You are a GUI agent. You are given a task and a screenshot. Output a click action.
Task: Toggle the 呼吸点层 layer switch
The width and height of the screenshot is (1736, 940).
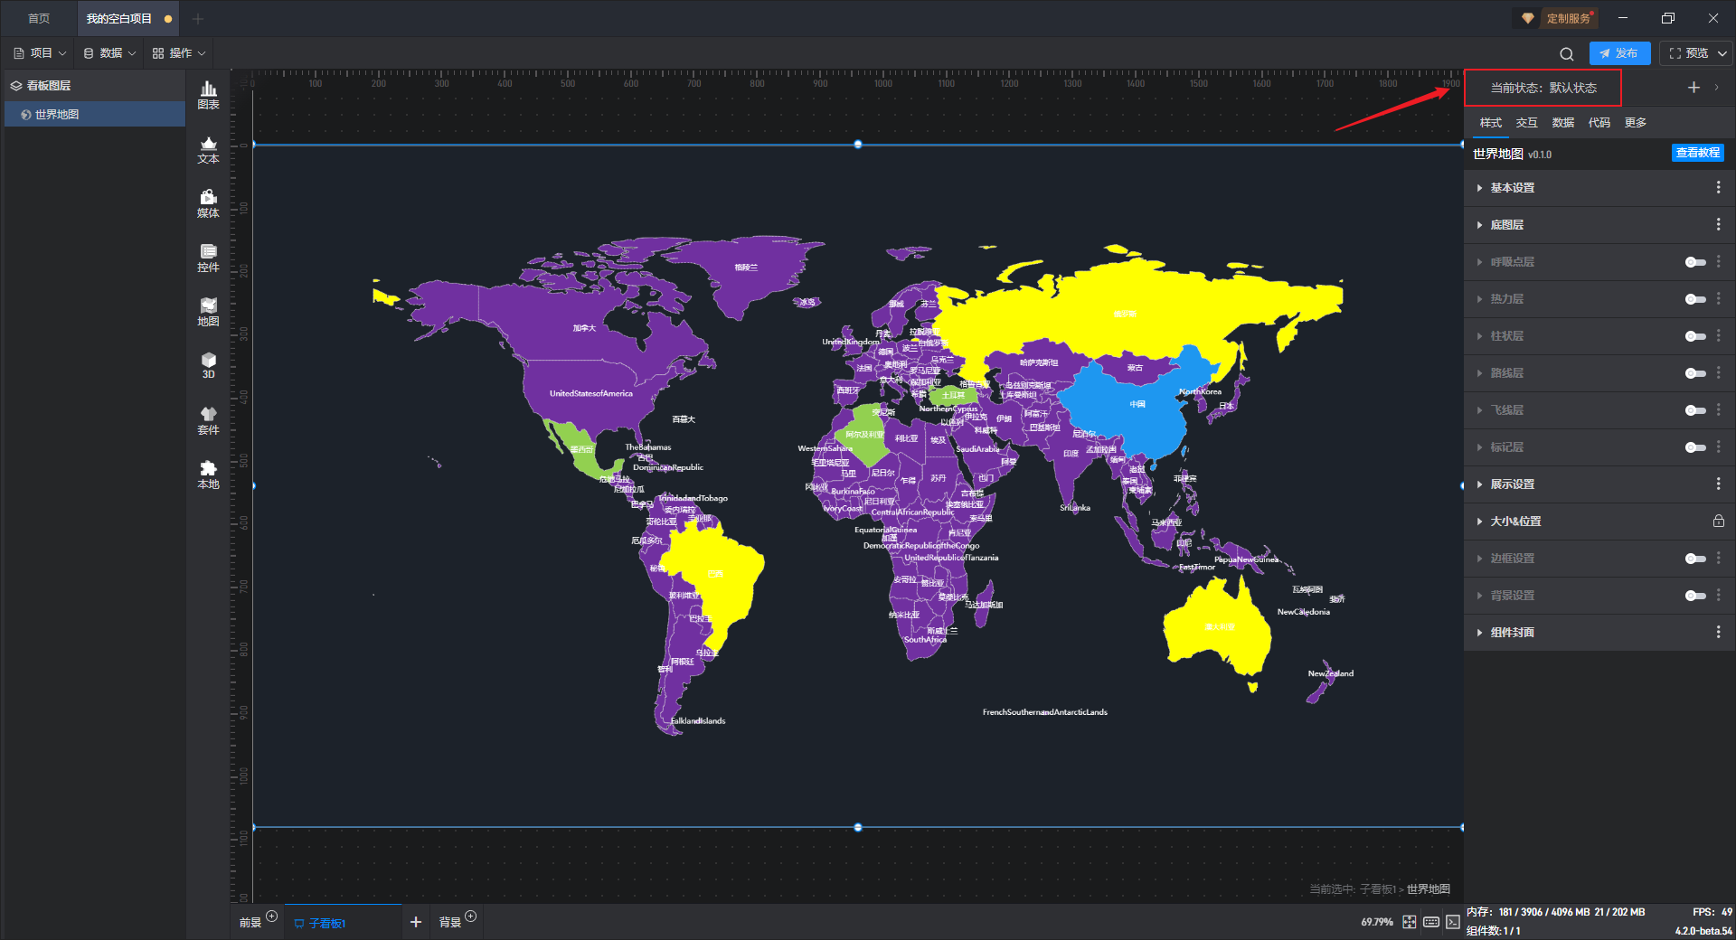[x=1694, y=262]
